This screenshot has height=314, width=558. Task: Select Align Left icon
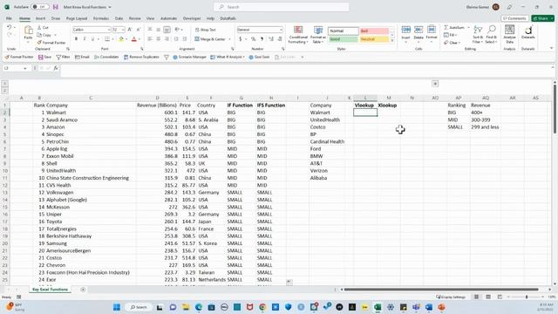tap(150, 38)
